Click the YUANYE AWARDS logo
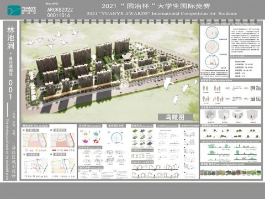The height and width of the screenshot is (199, 265). (22, 10)
